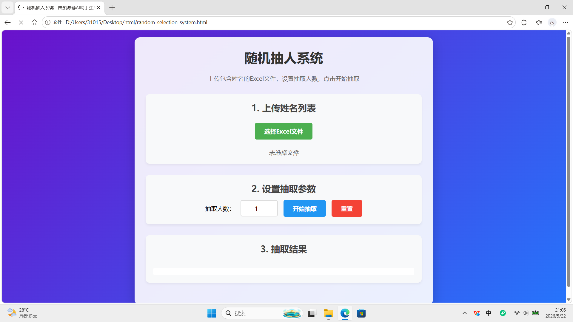This screenshot has width=573, height=322.
Task: Open the volume speaker tray icon
Action: (526, 313)
